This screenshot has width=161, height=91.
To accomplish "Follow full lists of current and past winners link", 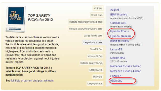I will point(32,80).
